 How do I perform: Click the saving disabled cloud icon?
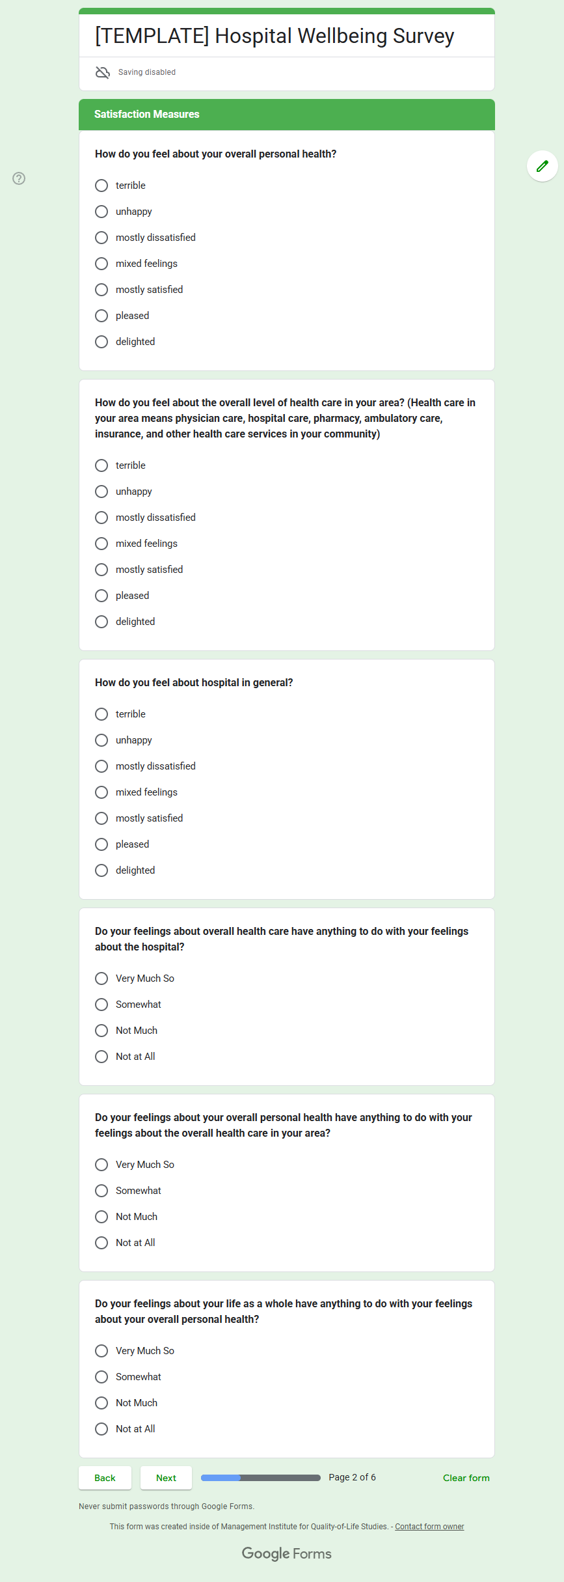103,72
